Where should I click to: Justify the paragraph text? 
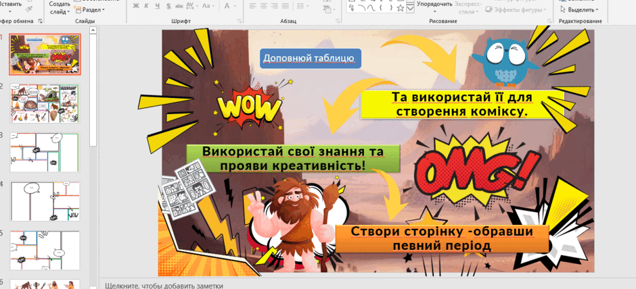pos(286,5)
